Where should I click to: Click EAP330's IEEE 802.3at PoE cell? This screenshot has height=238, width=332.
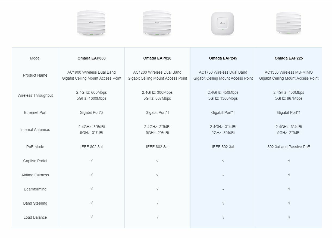92,147
